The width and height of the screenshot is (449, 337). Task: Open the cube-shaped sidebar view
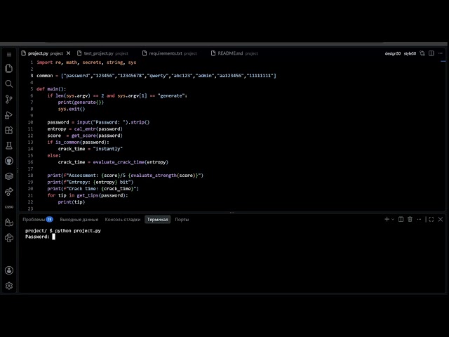[9, 176]
